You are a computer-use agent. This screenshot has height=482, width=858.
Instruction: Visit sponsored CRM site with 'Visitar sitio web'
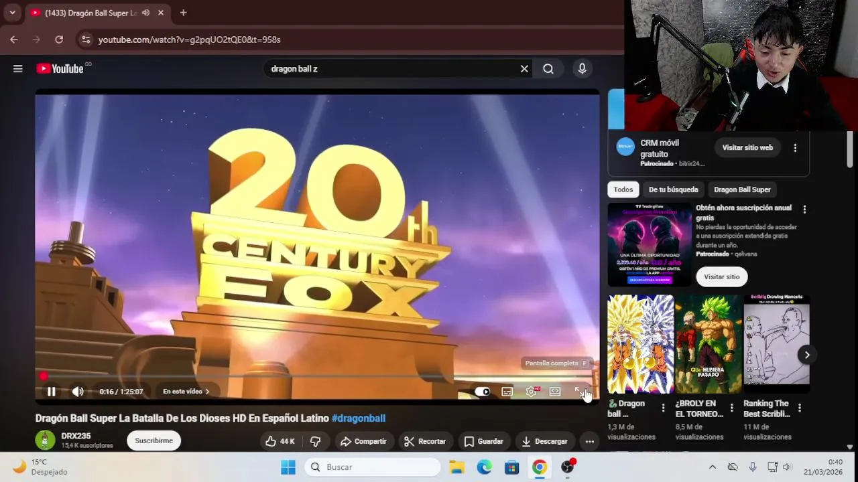pyautogui.click(x=747, y=147)
